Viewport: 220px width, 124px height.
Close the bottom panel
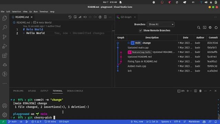pyautogui.click(x=216, y=91)
